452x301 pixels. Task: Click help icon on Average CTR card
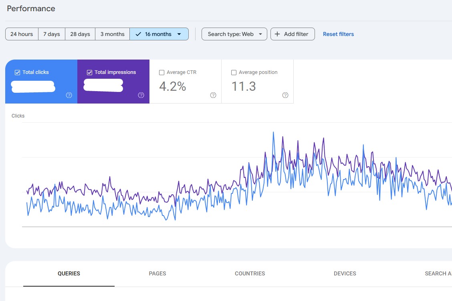213,95
